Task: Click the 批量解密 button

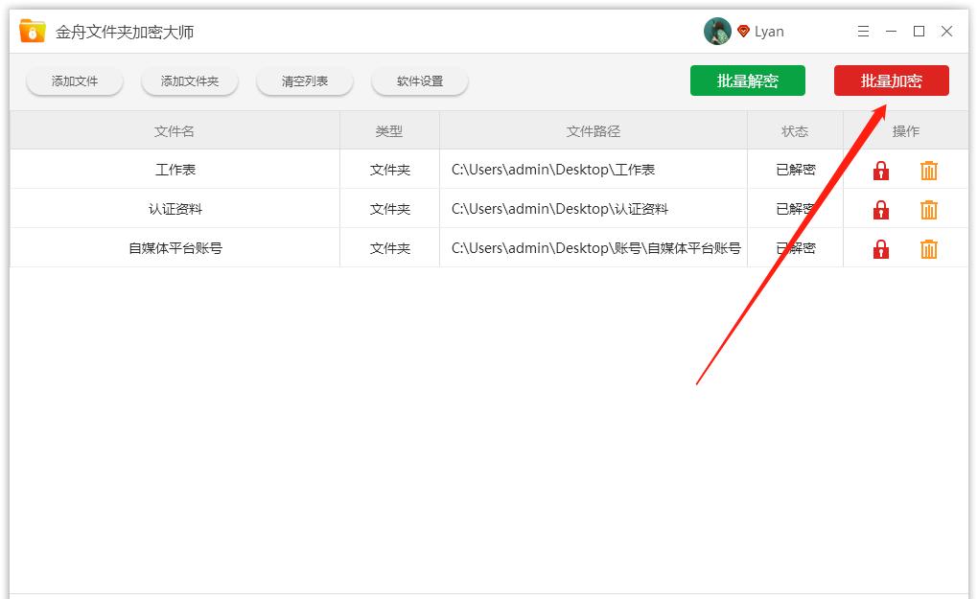Action: coord(748,81)
